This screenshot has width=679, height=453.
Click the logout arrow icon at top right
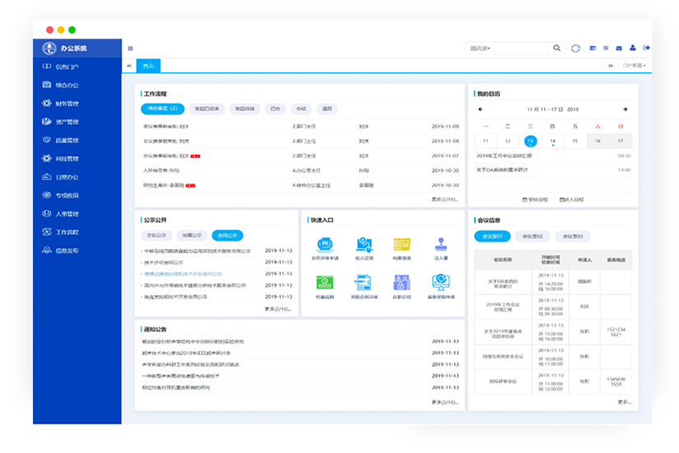[x=645, y=48]
